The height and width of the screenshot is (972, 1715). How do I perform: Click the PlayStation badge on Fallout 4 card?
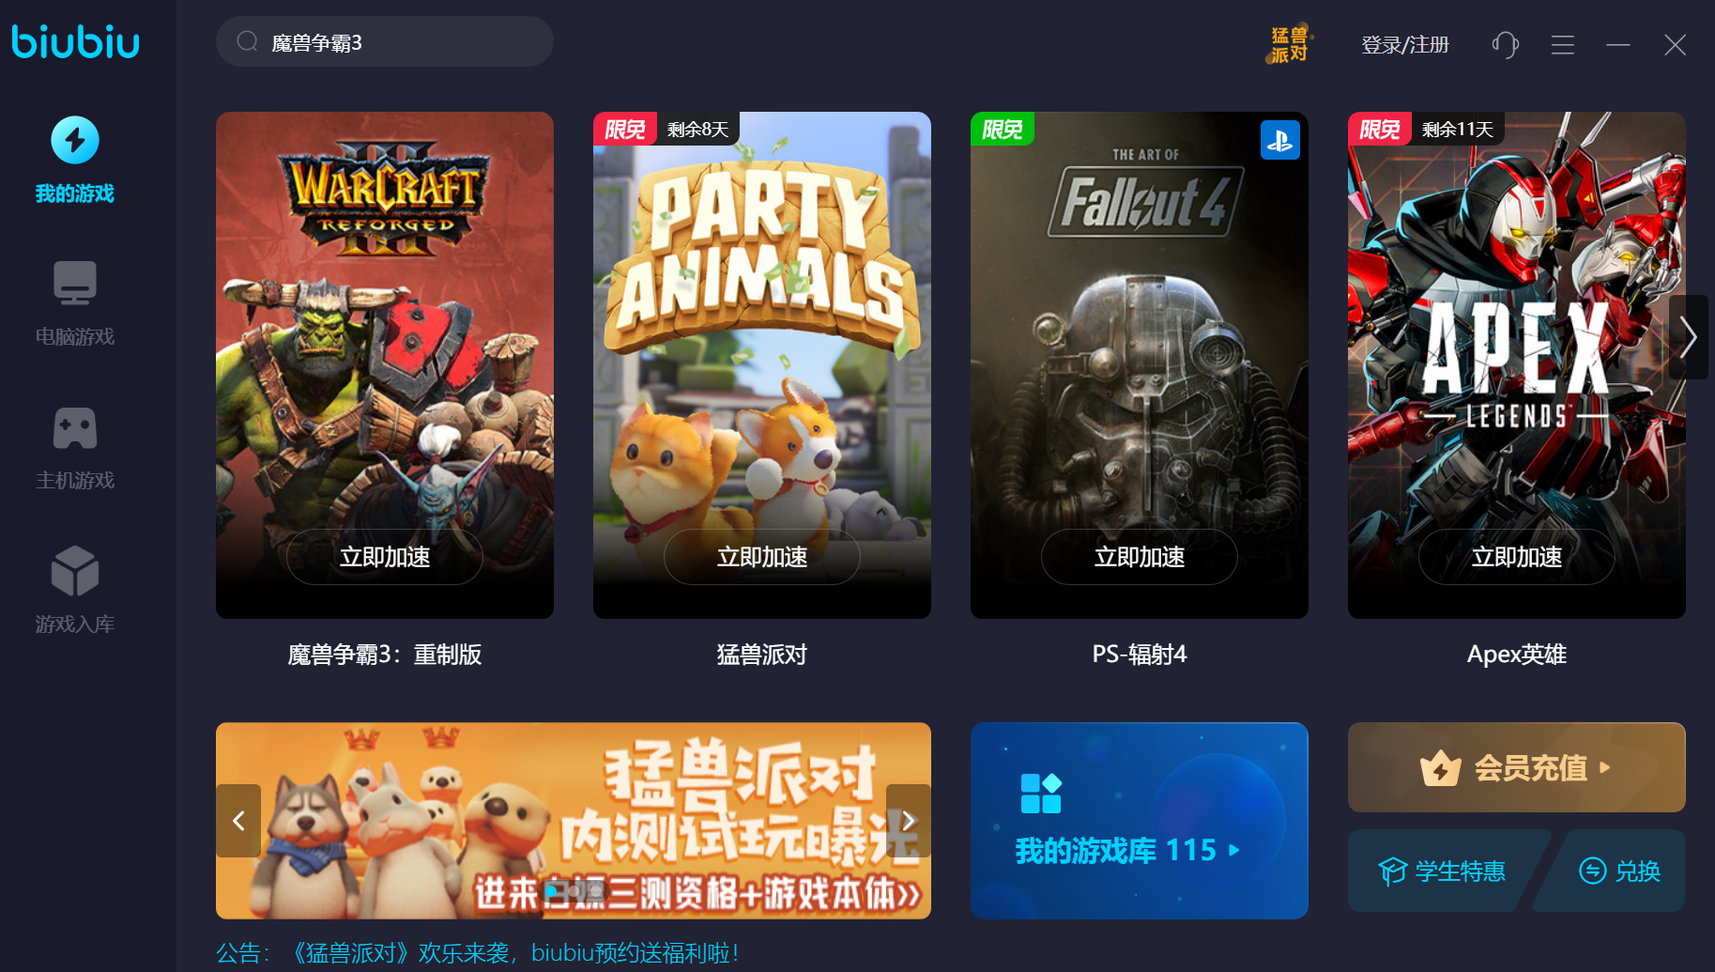[x=1279, y=140]
